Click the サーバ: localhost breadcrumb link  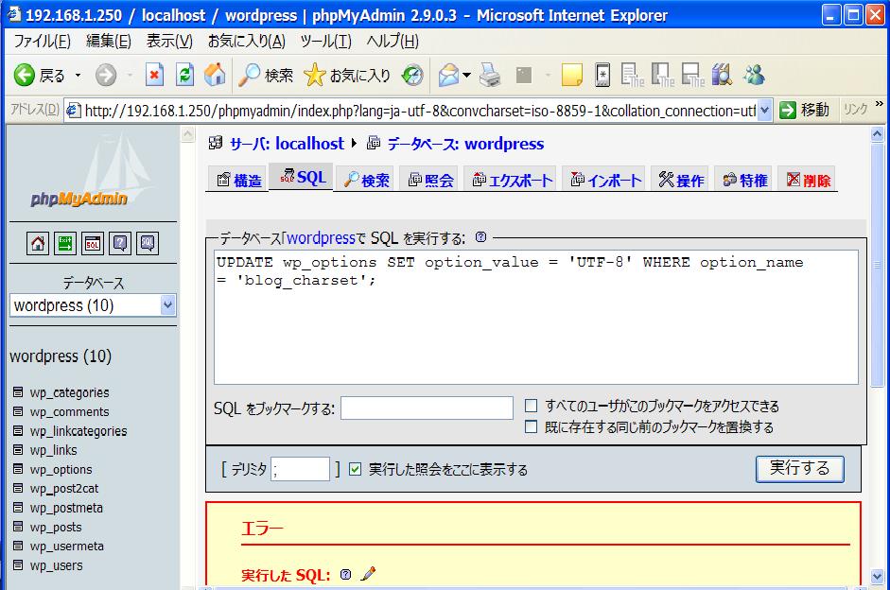[x=287, y=144]
